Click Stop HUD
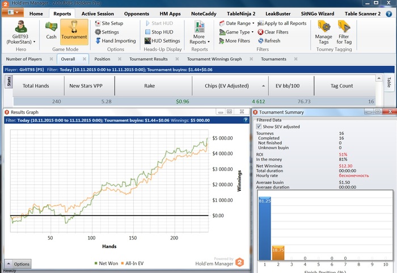The height and width of the screenshot is (273, 397). pyautogui.click(x=159, y=32)
